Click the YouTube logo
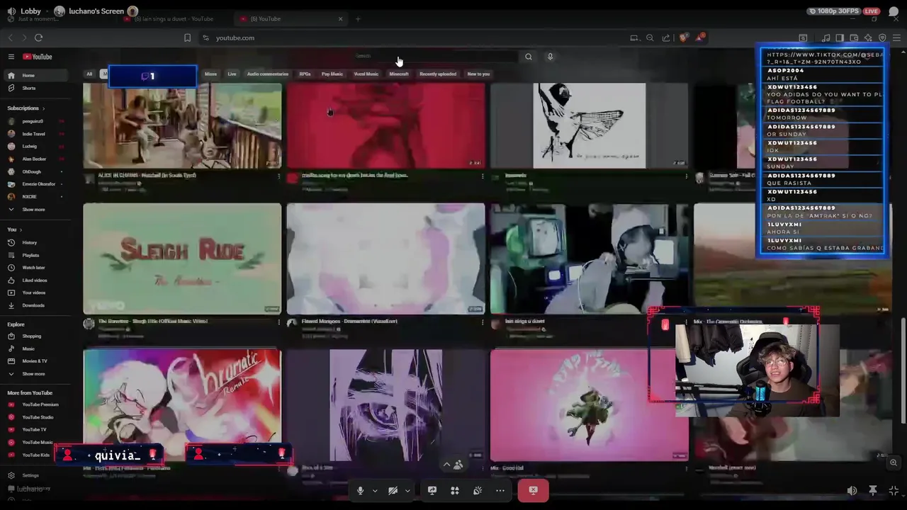 (x=38, y=57)
